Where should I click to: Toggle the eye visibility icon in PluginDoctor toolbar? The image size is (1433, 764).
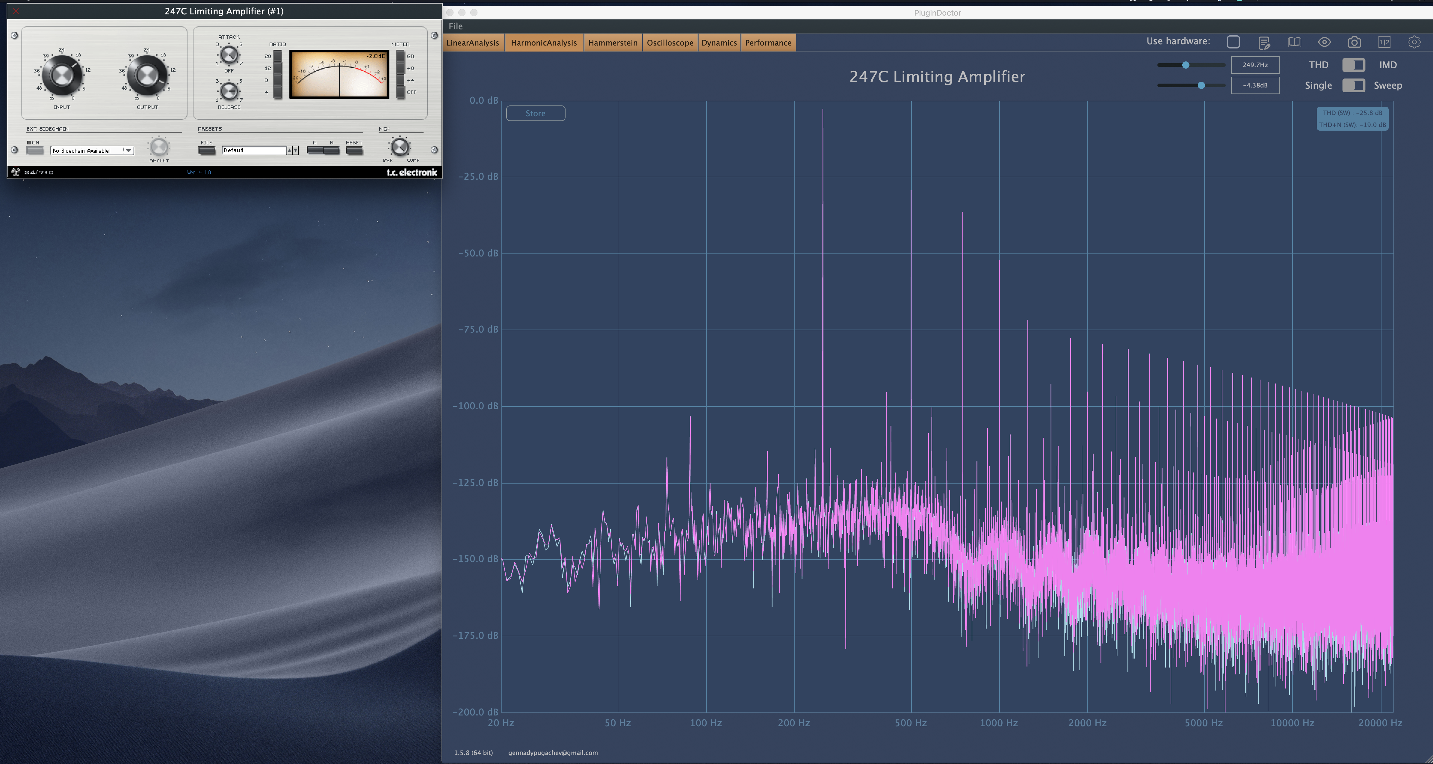point(1325,42)
